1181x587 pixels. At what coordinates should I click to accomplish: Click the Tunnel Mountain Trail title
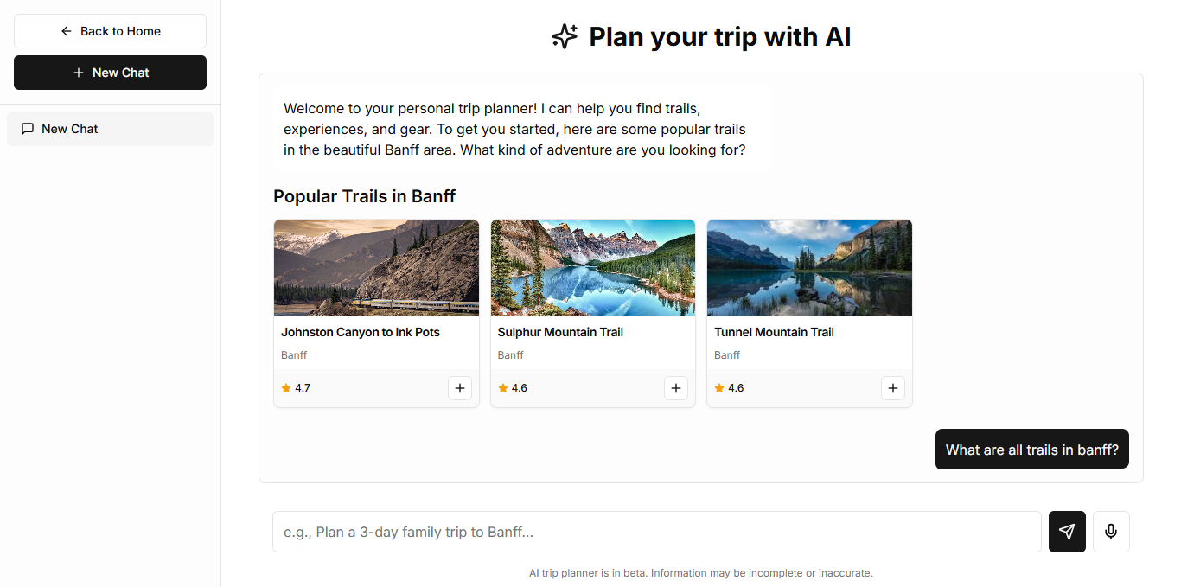pos(774,332)
